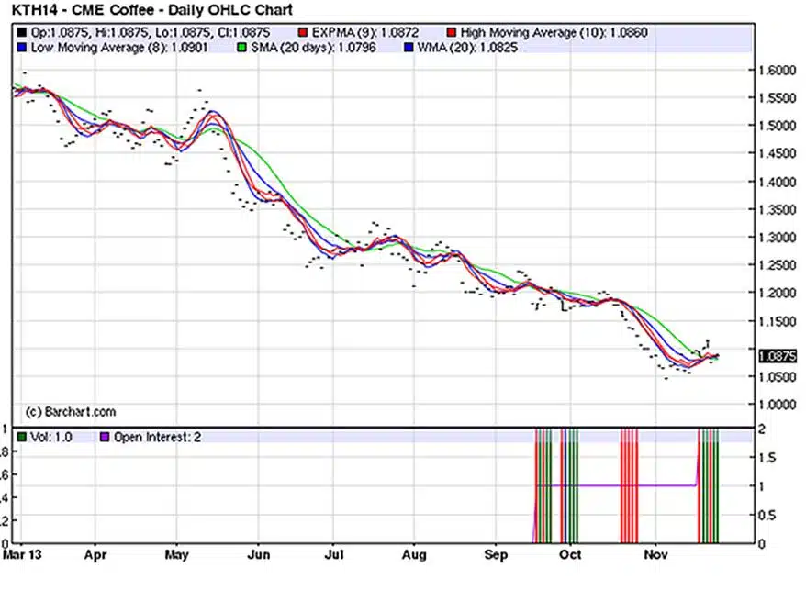Click the Nov label on the time axis
The width and height of the screenshot is (806, 590).
[655, 555]
